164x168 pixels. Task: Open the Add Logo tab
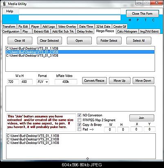tap(49, 27)
